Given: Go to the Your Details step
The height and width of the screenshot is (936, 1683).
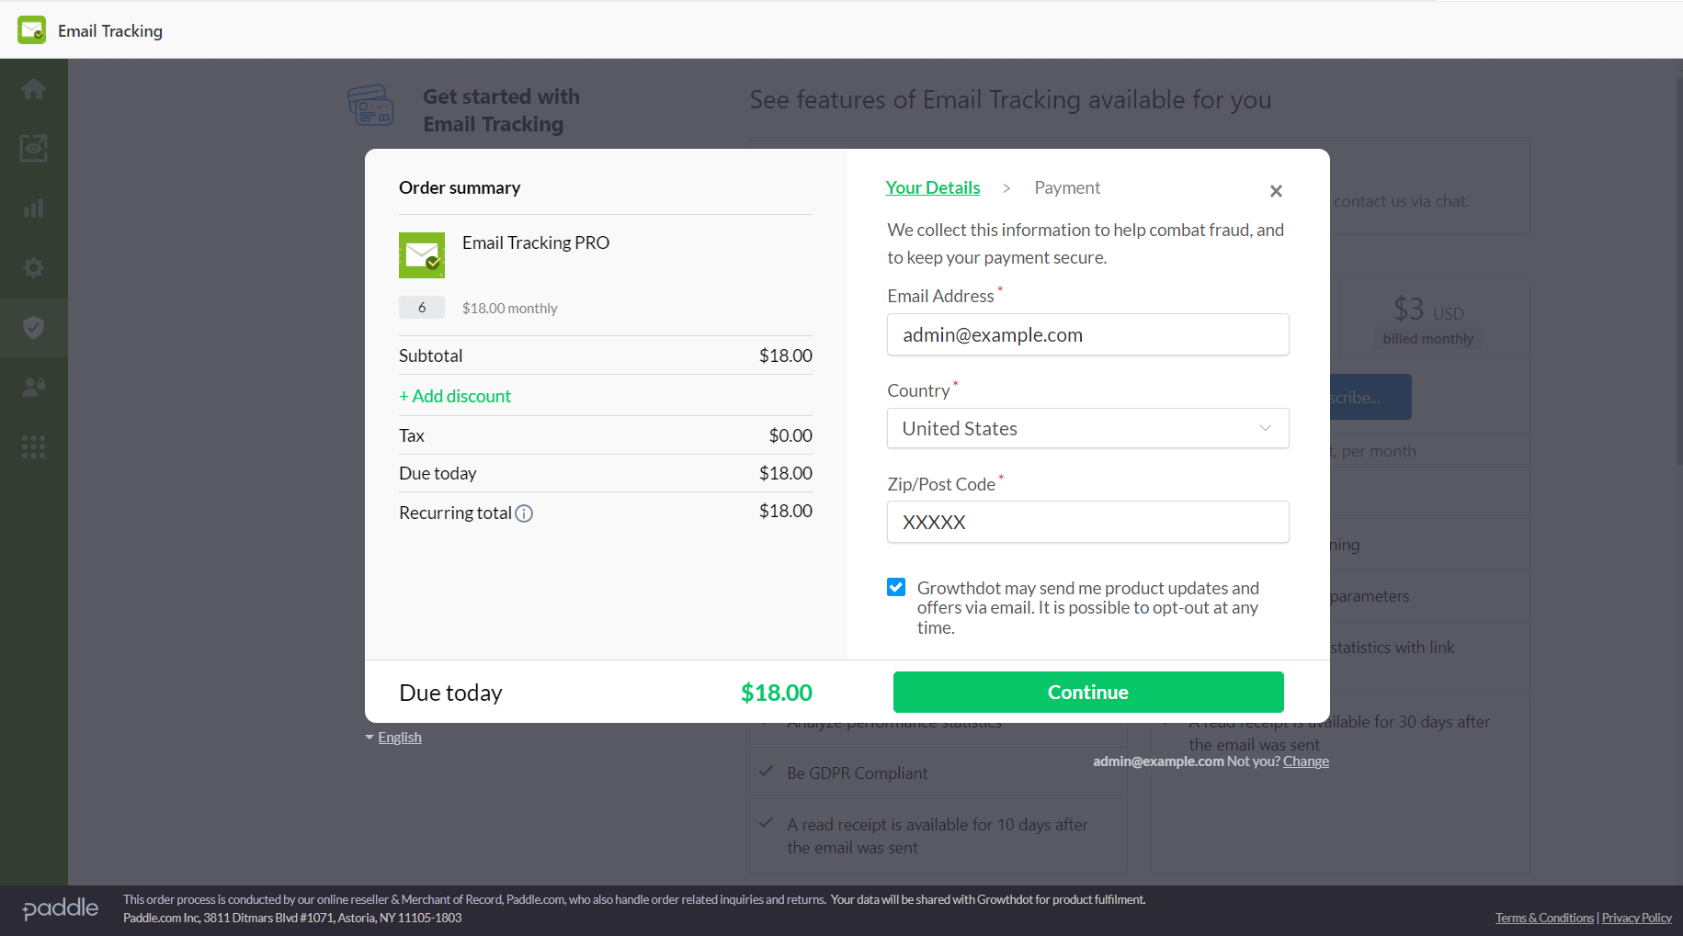Looking at the screenshot, I should (933, 187).
